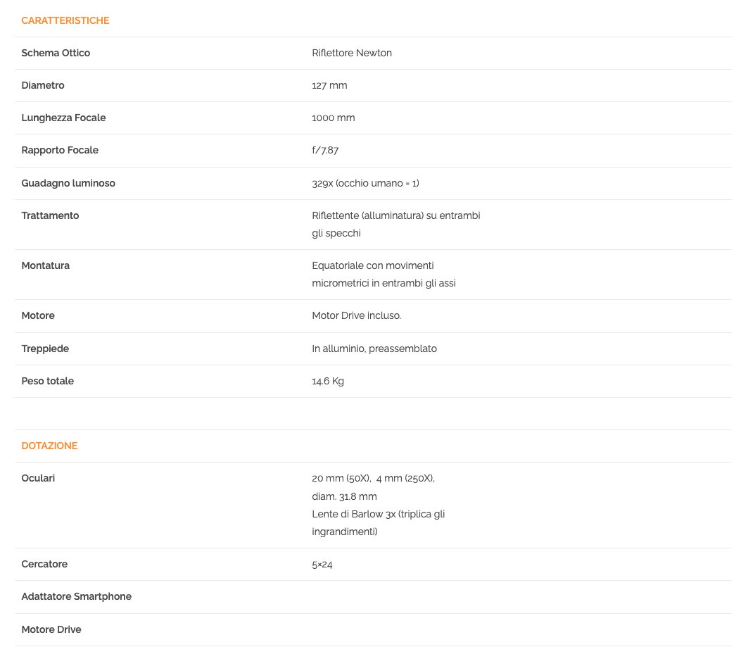
Task: Click the Riflettore Newton value
Action: tap(352, 53)
